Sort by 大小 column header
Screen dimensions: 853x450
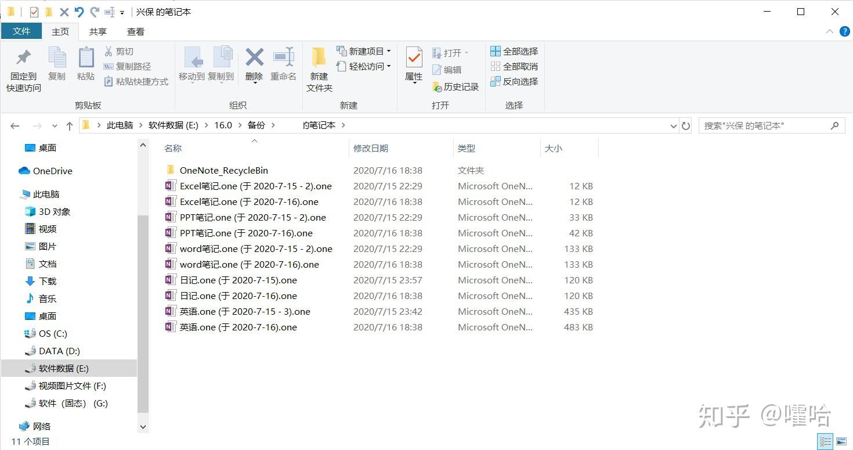point(554,149)
